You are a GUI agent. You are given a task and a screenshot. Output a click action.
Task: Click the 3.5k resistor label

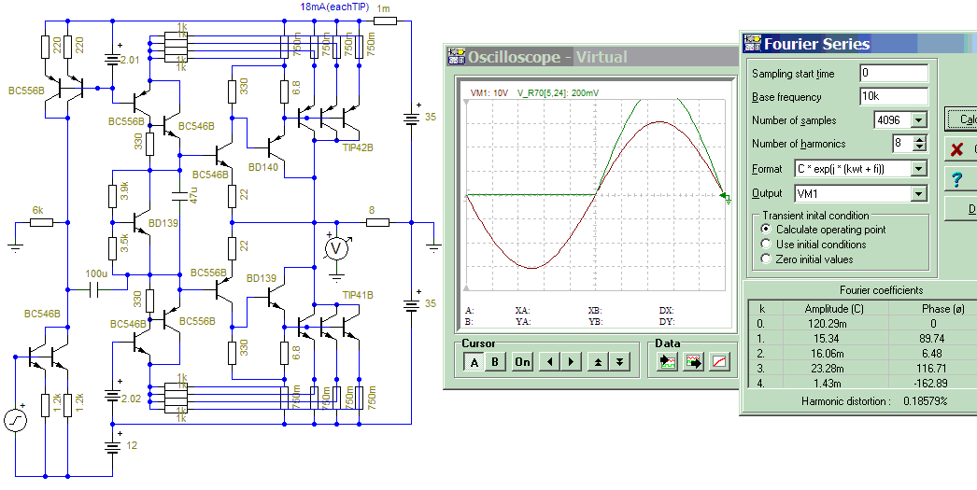point(124,244)
